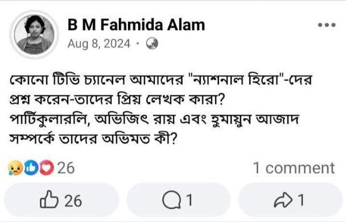This screenshot has height=222, width=346.
Task: View the 26 reactions count list
Action: (x=66, y=168)
